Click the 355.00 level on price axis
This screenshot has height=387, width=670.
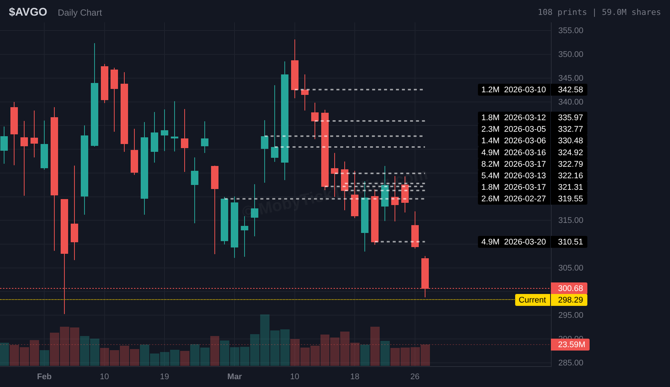click(x=570, y=31)
